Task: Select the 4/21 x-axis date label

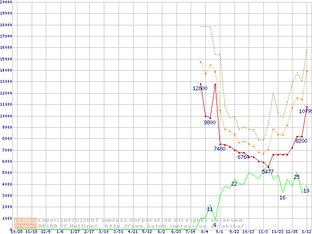Action: (x=133, y=232)
